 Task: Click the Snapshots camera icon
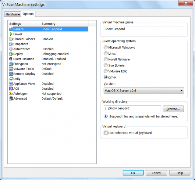pyautogui.click(x=11, y=44)
